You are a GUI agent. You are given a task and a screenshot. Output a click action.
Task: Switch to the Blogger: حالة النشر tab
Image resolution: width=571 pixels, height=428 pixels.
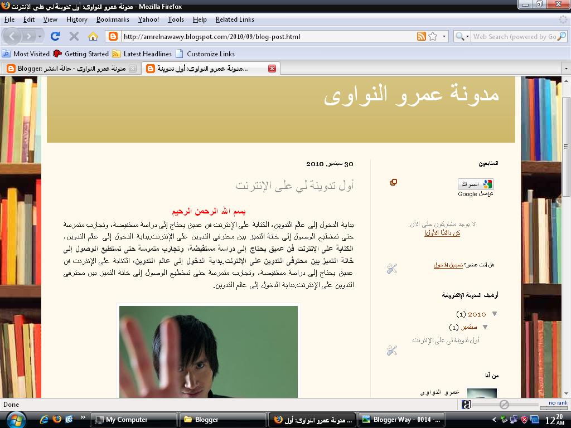click(71, 69)
